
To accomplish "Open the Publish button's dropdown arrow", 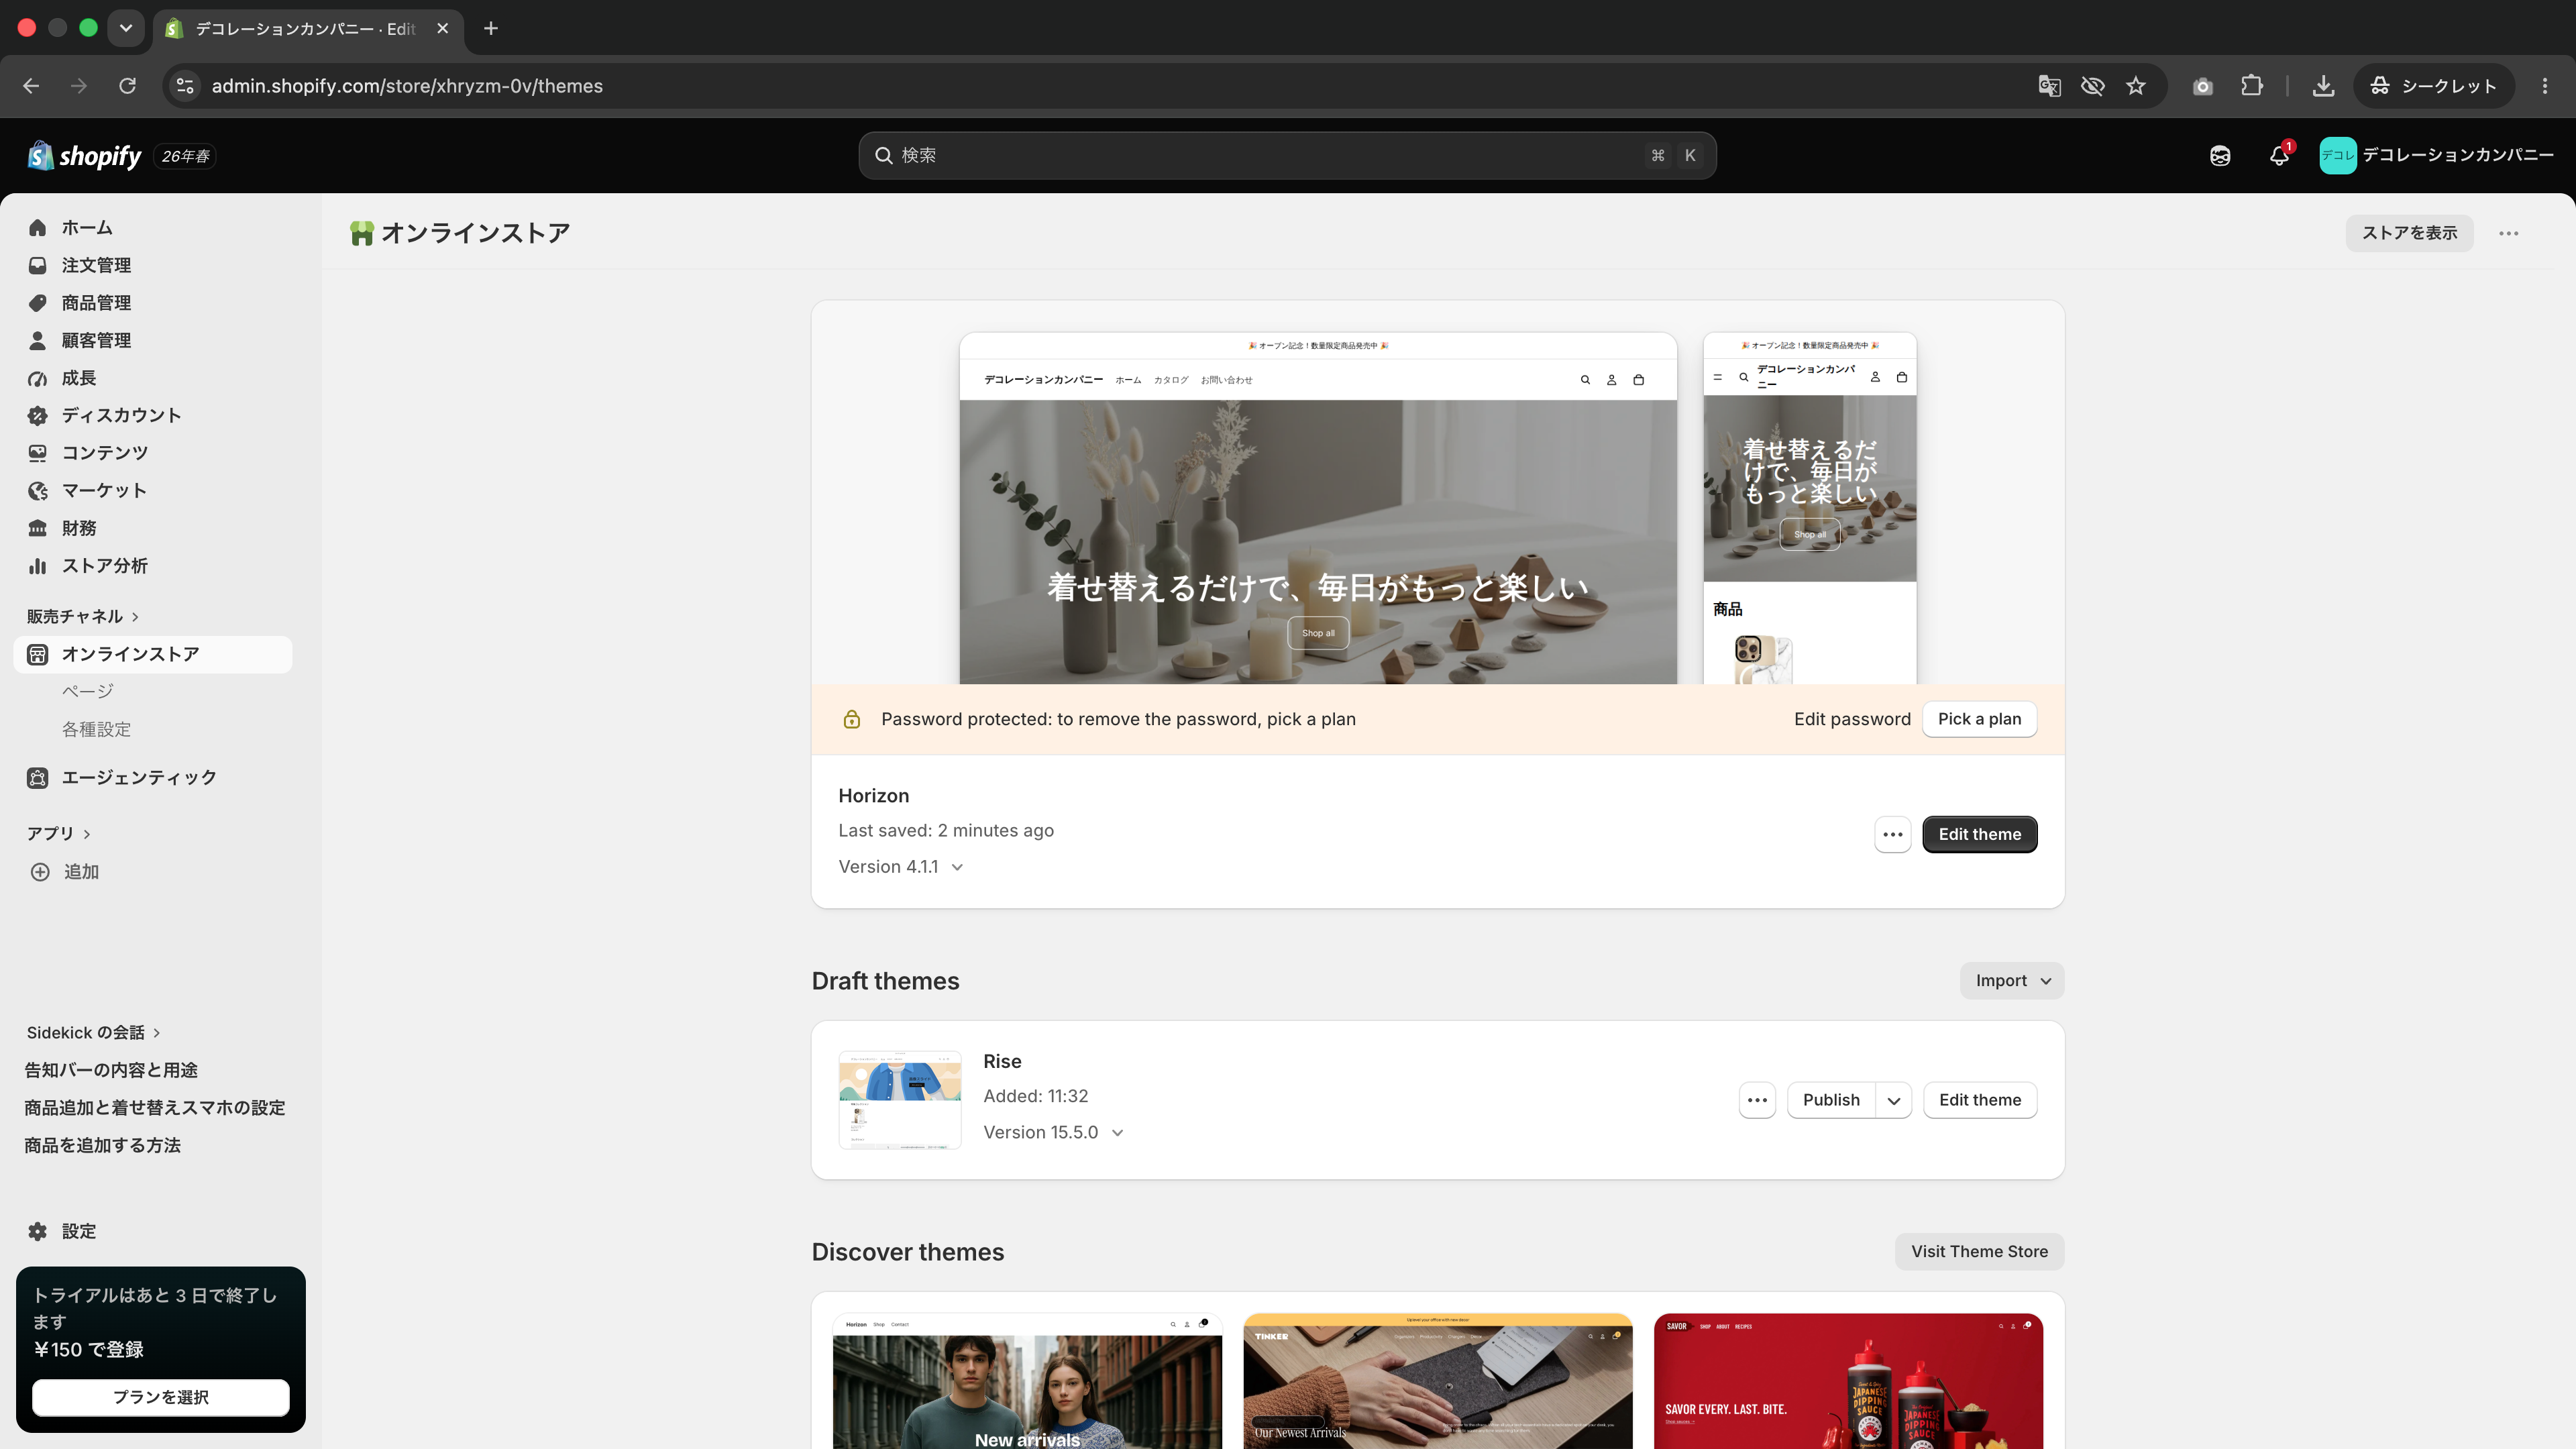I will [x=1894, y=1100].
